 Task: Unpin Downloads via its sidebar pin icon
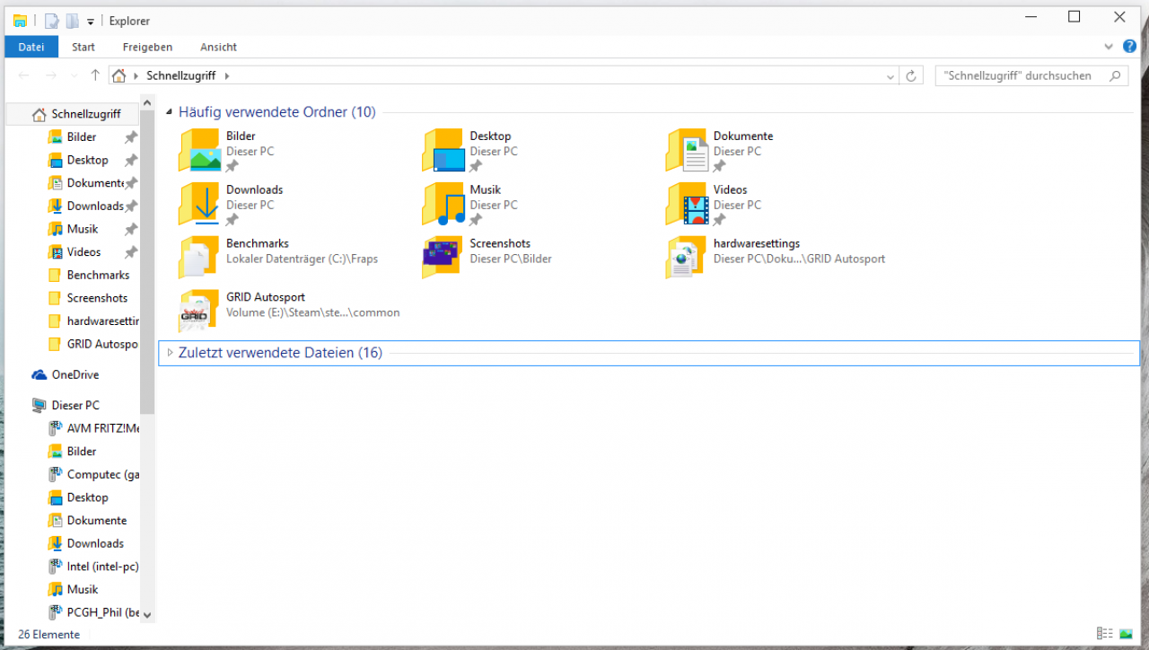tap(131, 206)
